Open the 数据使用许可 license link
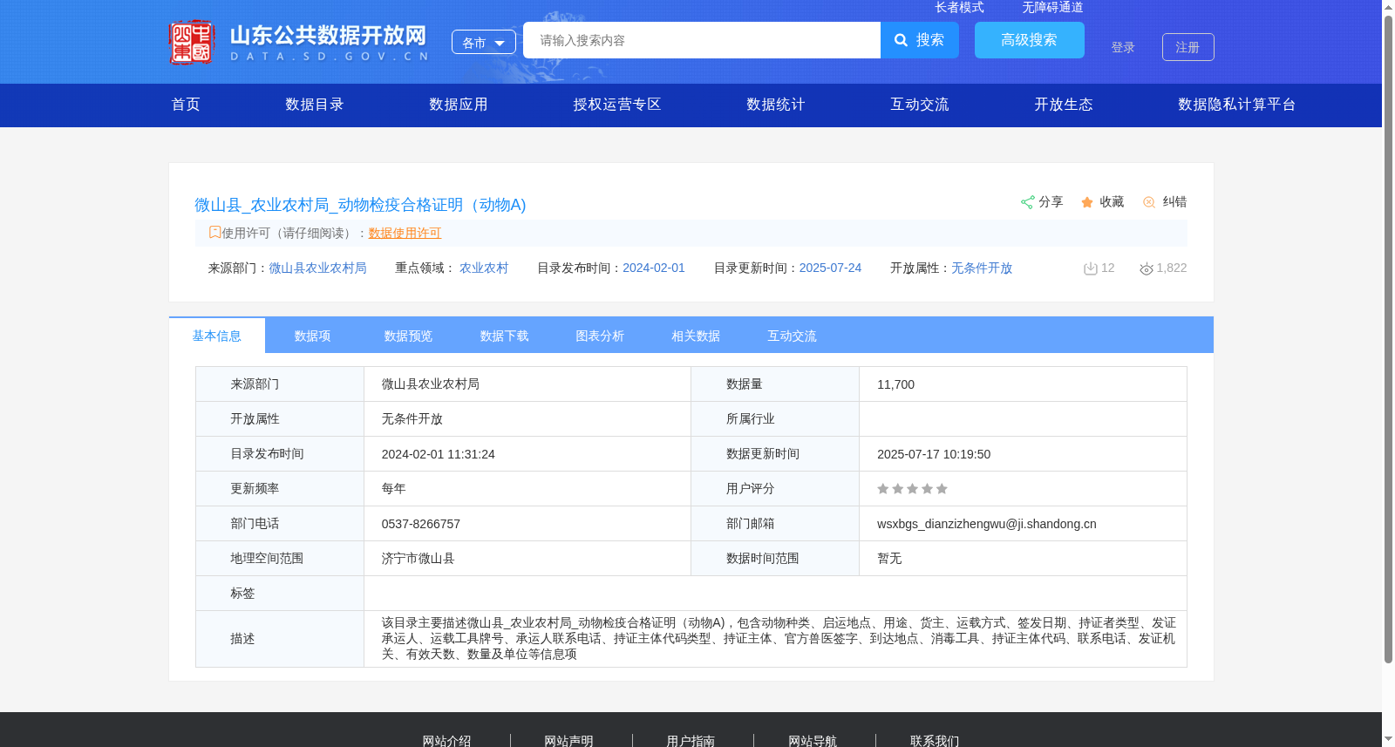This screenshot has width=1395, height=747. coord(405,233)
